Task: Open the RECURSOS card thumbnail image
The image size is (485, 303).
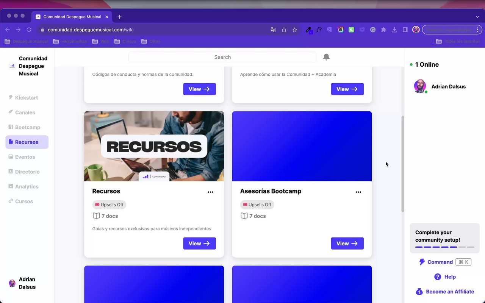Action: pos(154,146)
